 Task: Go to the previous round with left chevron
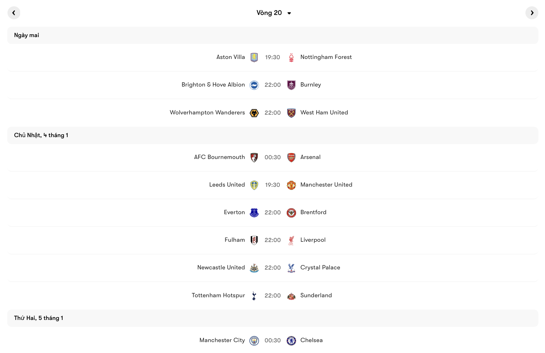tap(14, 13)
